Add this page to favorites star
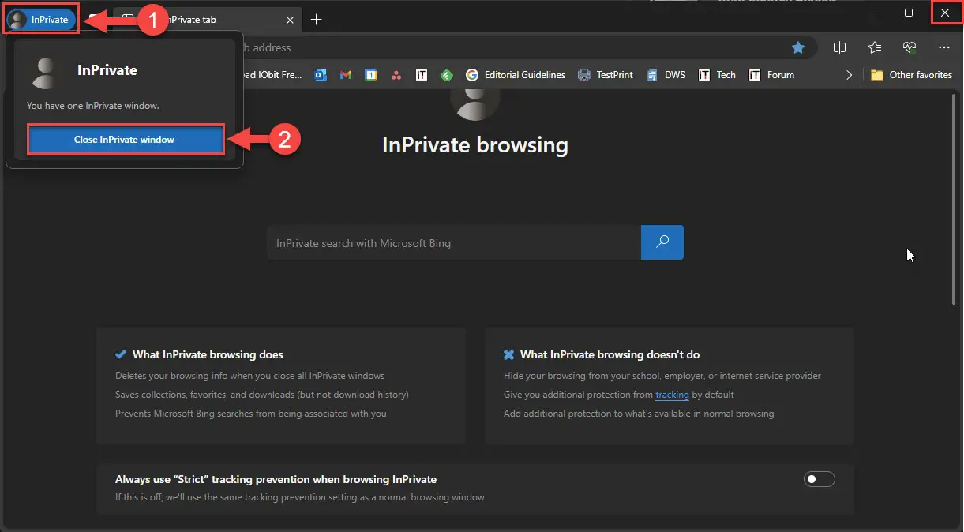The height and width of the screenshot is (532, 964). click(798, 47)
